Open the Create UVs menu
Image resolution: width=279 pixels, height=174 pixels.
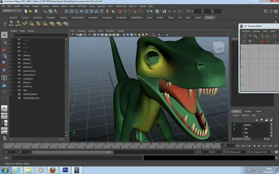pyautogui.click(x=121, y=6)
